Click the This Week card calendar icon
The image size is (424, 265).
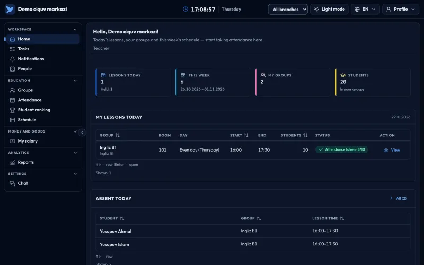(183, 75)
